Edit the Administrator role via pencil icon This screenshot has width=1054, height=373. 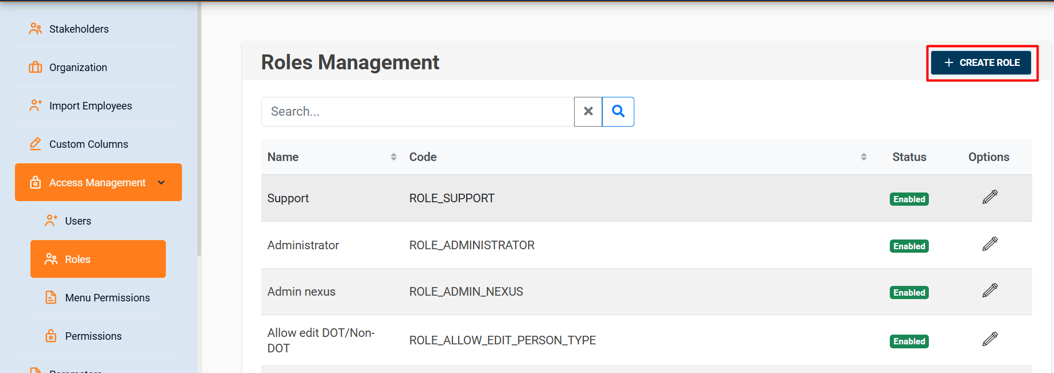[990, 244]
